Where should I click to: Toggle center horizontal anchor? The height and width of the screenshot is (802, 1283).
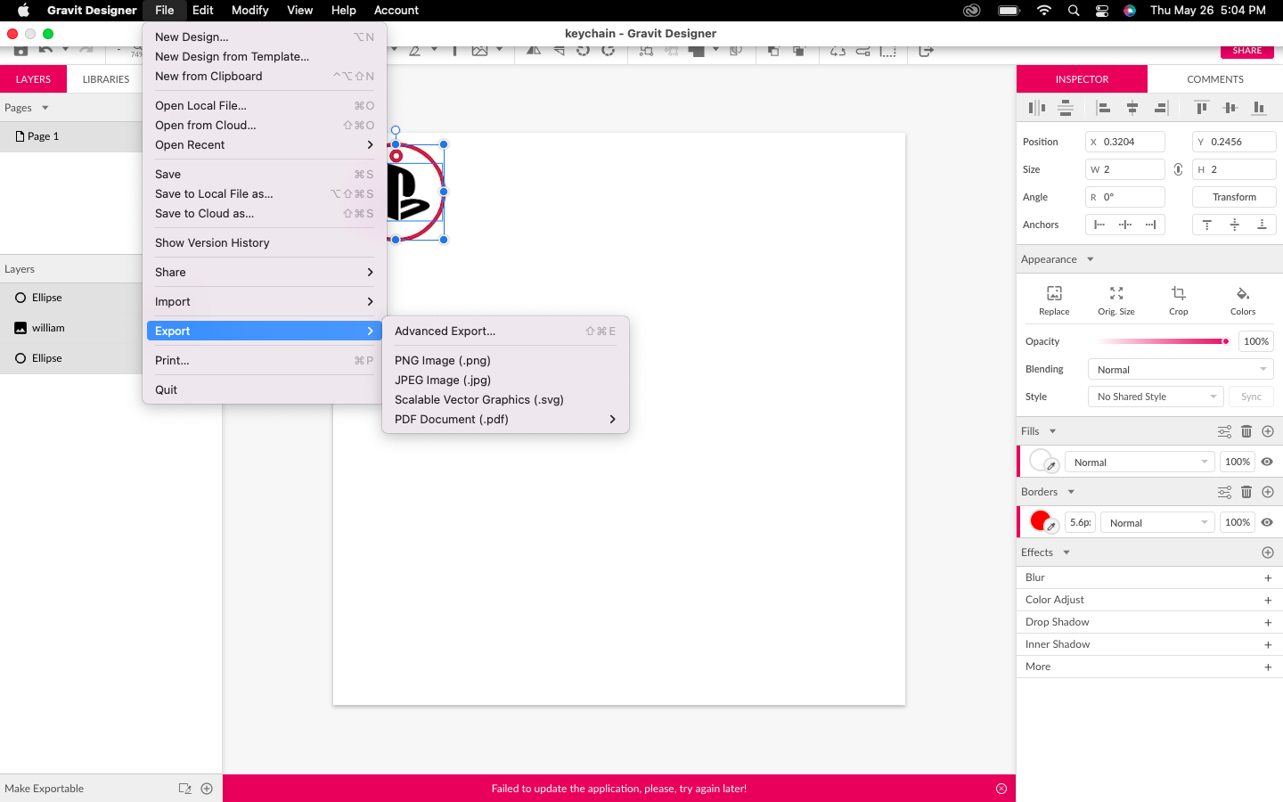coord(1125,225)
